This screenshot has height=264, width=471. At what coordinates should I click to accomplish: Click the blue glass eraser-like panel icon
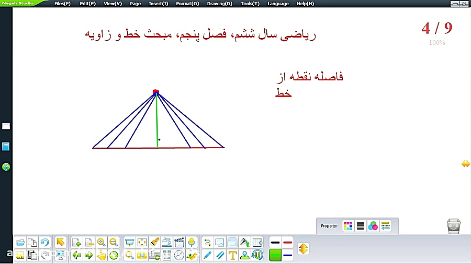pos(232,242)
